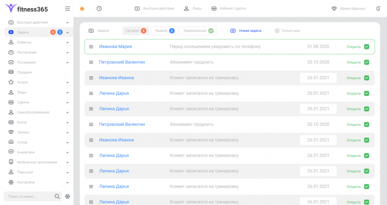Image resolution: width=387 pixels, height=205 pixels.
Task: Toggle checkbox on second Петровский Валентин row
Action: (367, 124)
